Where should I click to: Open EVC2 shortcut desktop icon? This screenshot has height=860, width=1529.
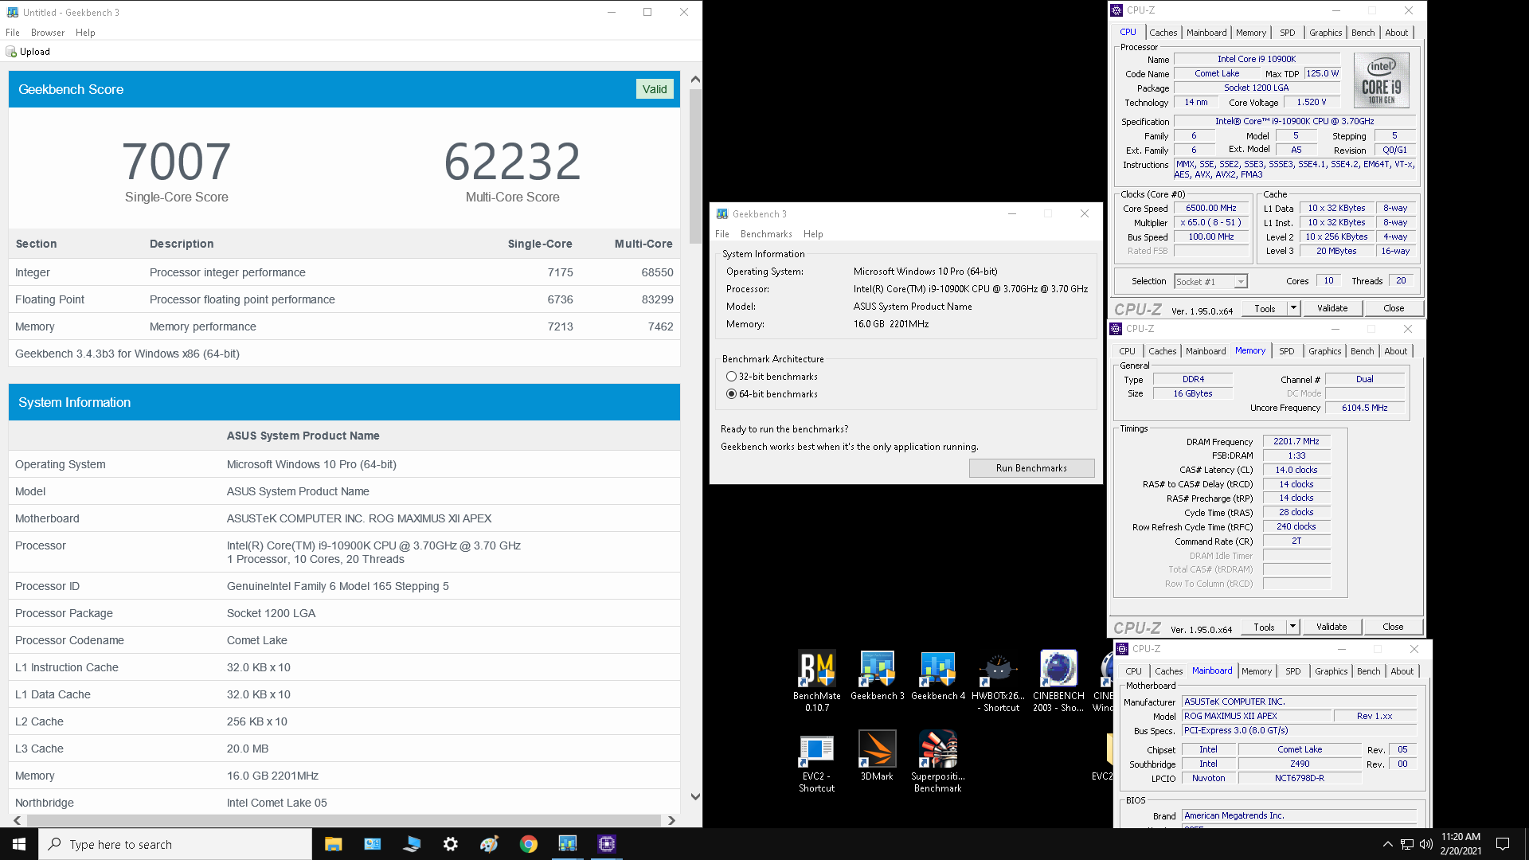pos(817,762)
